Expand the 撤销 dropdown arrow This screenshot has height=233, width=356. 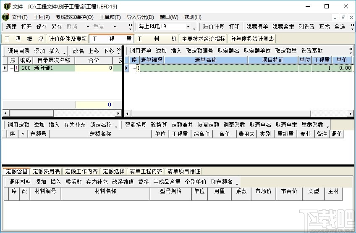pyautogui.click(x=88, y=27)
